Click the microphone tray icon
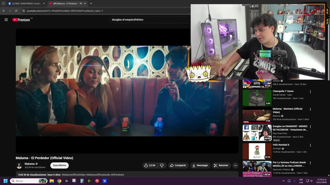This screenshot has width=330, height=185. pos(294,181)
